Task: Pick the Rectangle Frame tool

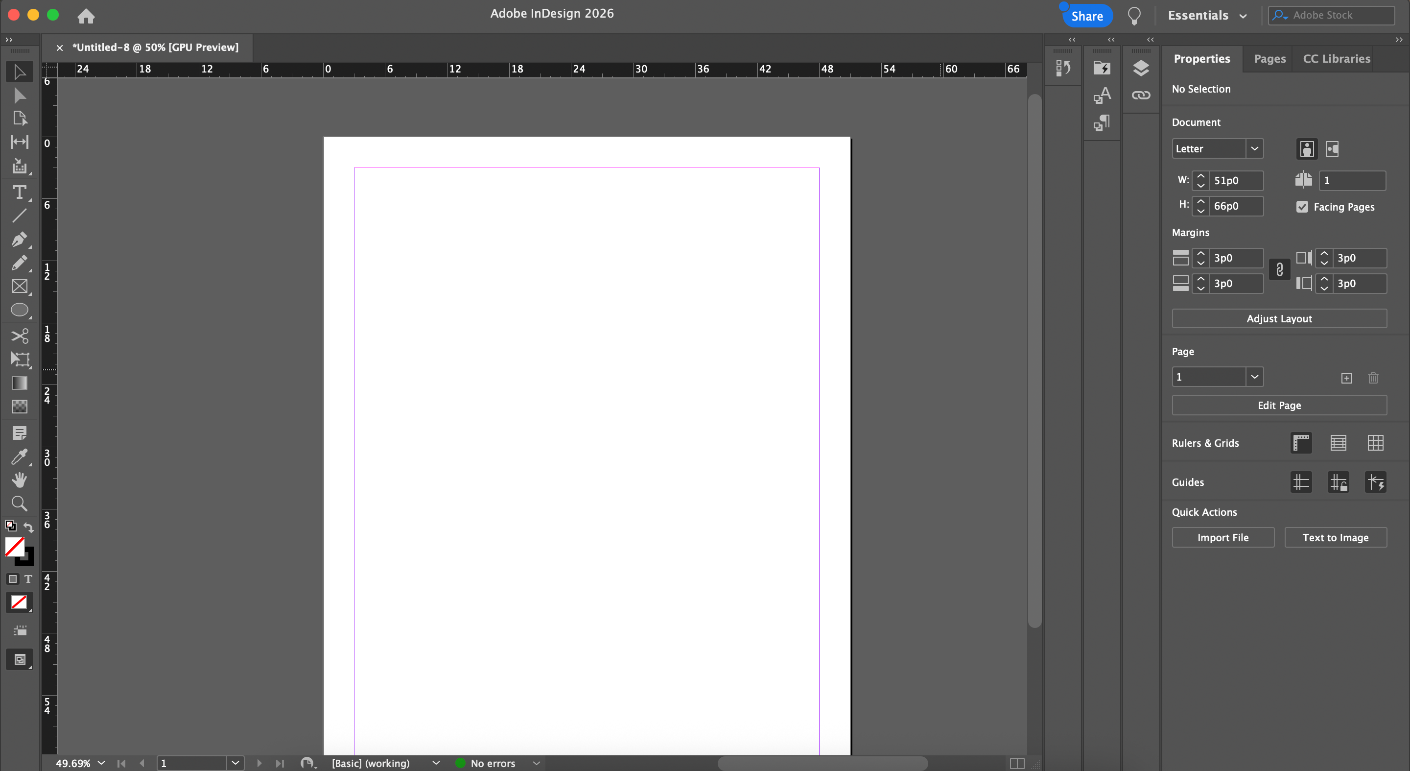Action: 19,287
